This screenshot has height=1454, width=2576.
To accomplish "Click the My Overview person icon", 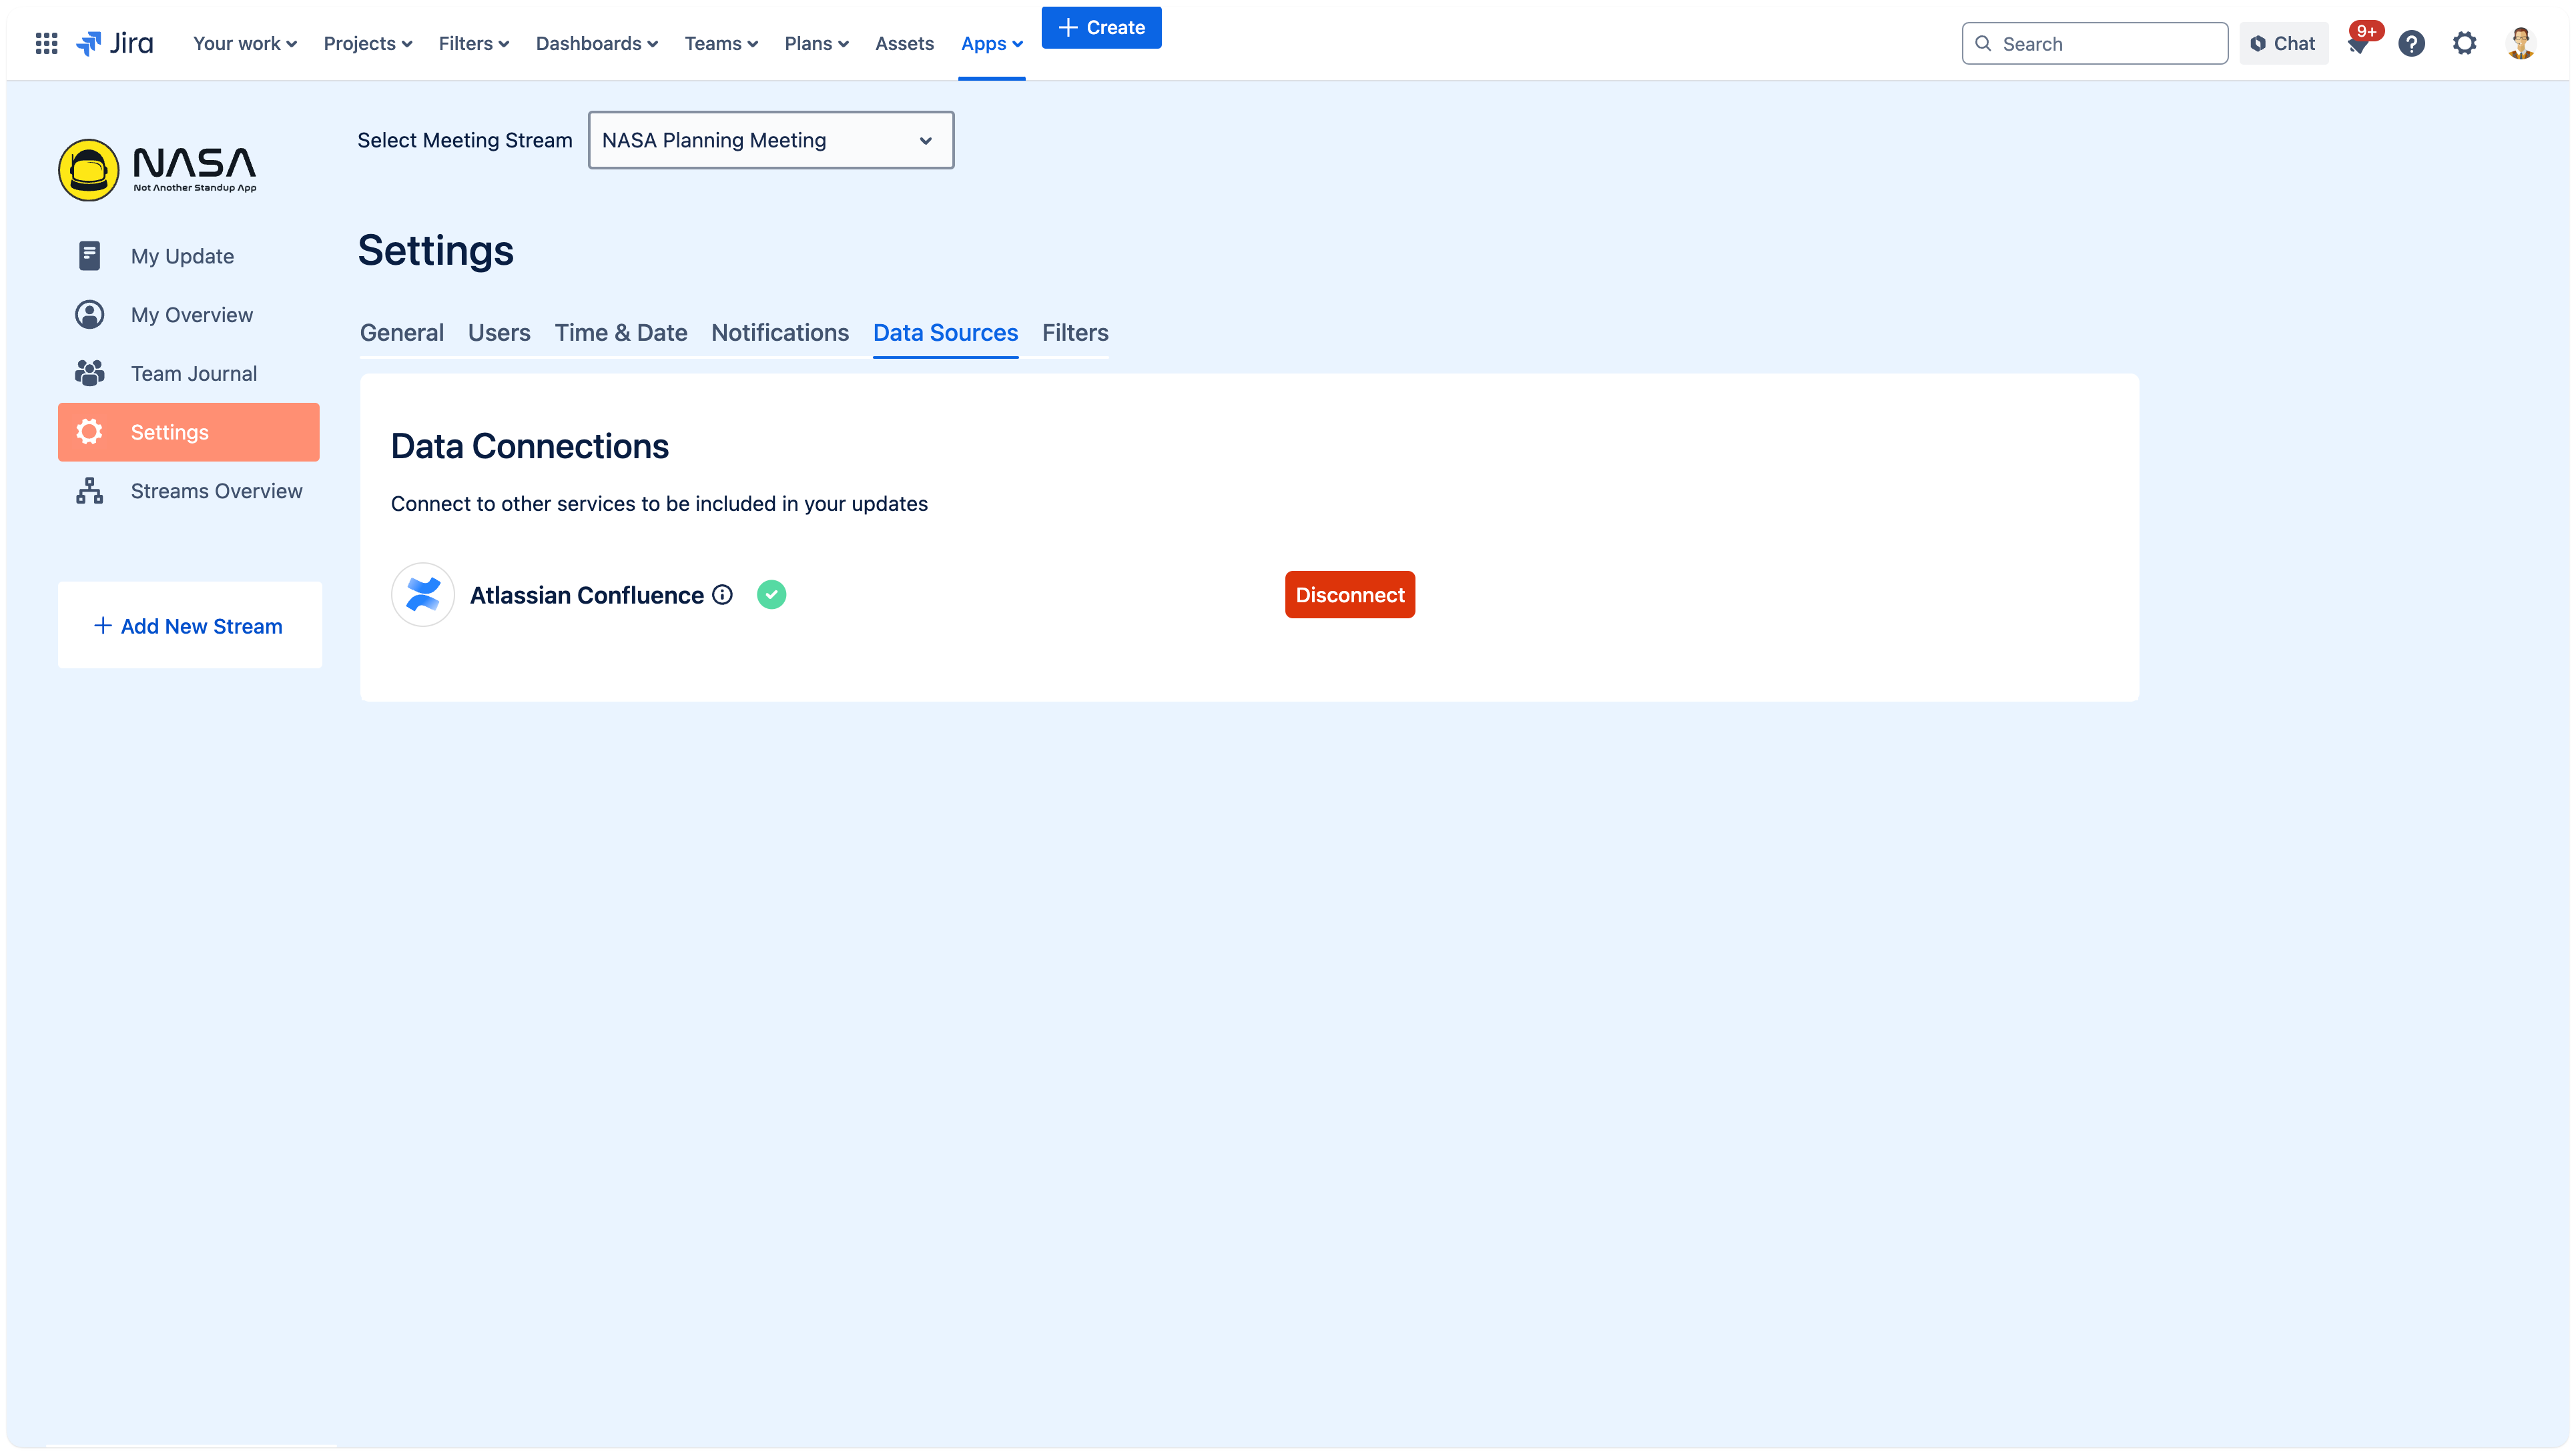I will tap(89, 315).
